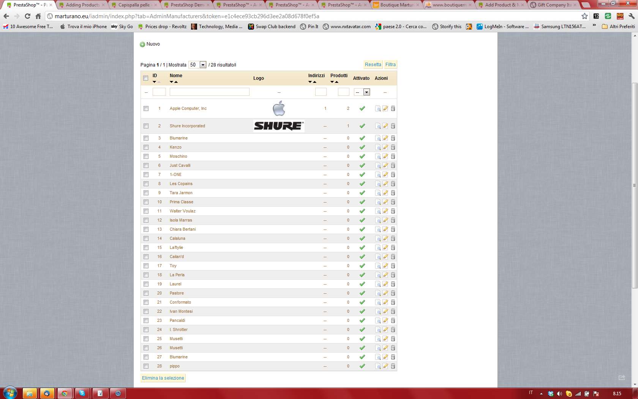Image resolution: width=638 pixels, height=399 pixels.
Task: Switch to the Adding Products tab
Action: tap(82, 5)
